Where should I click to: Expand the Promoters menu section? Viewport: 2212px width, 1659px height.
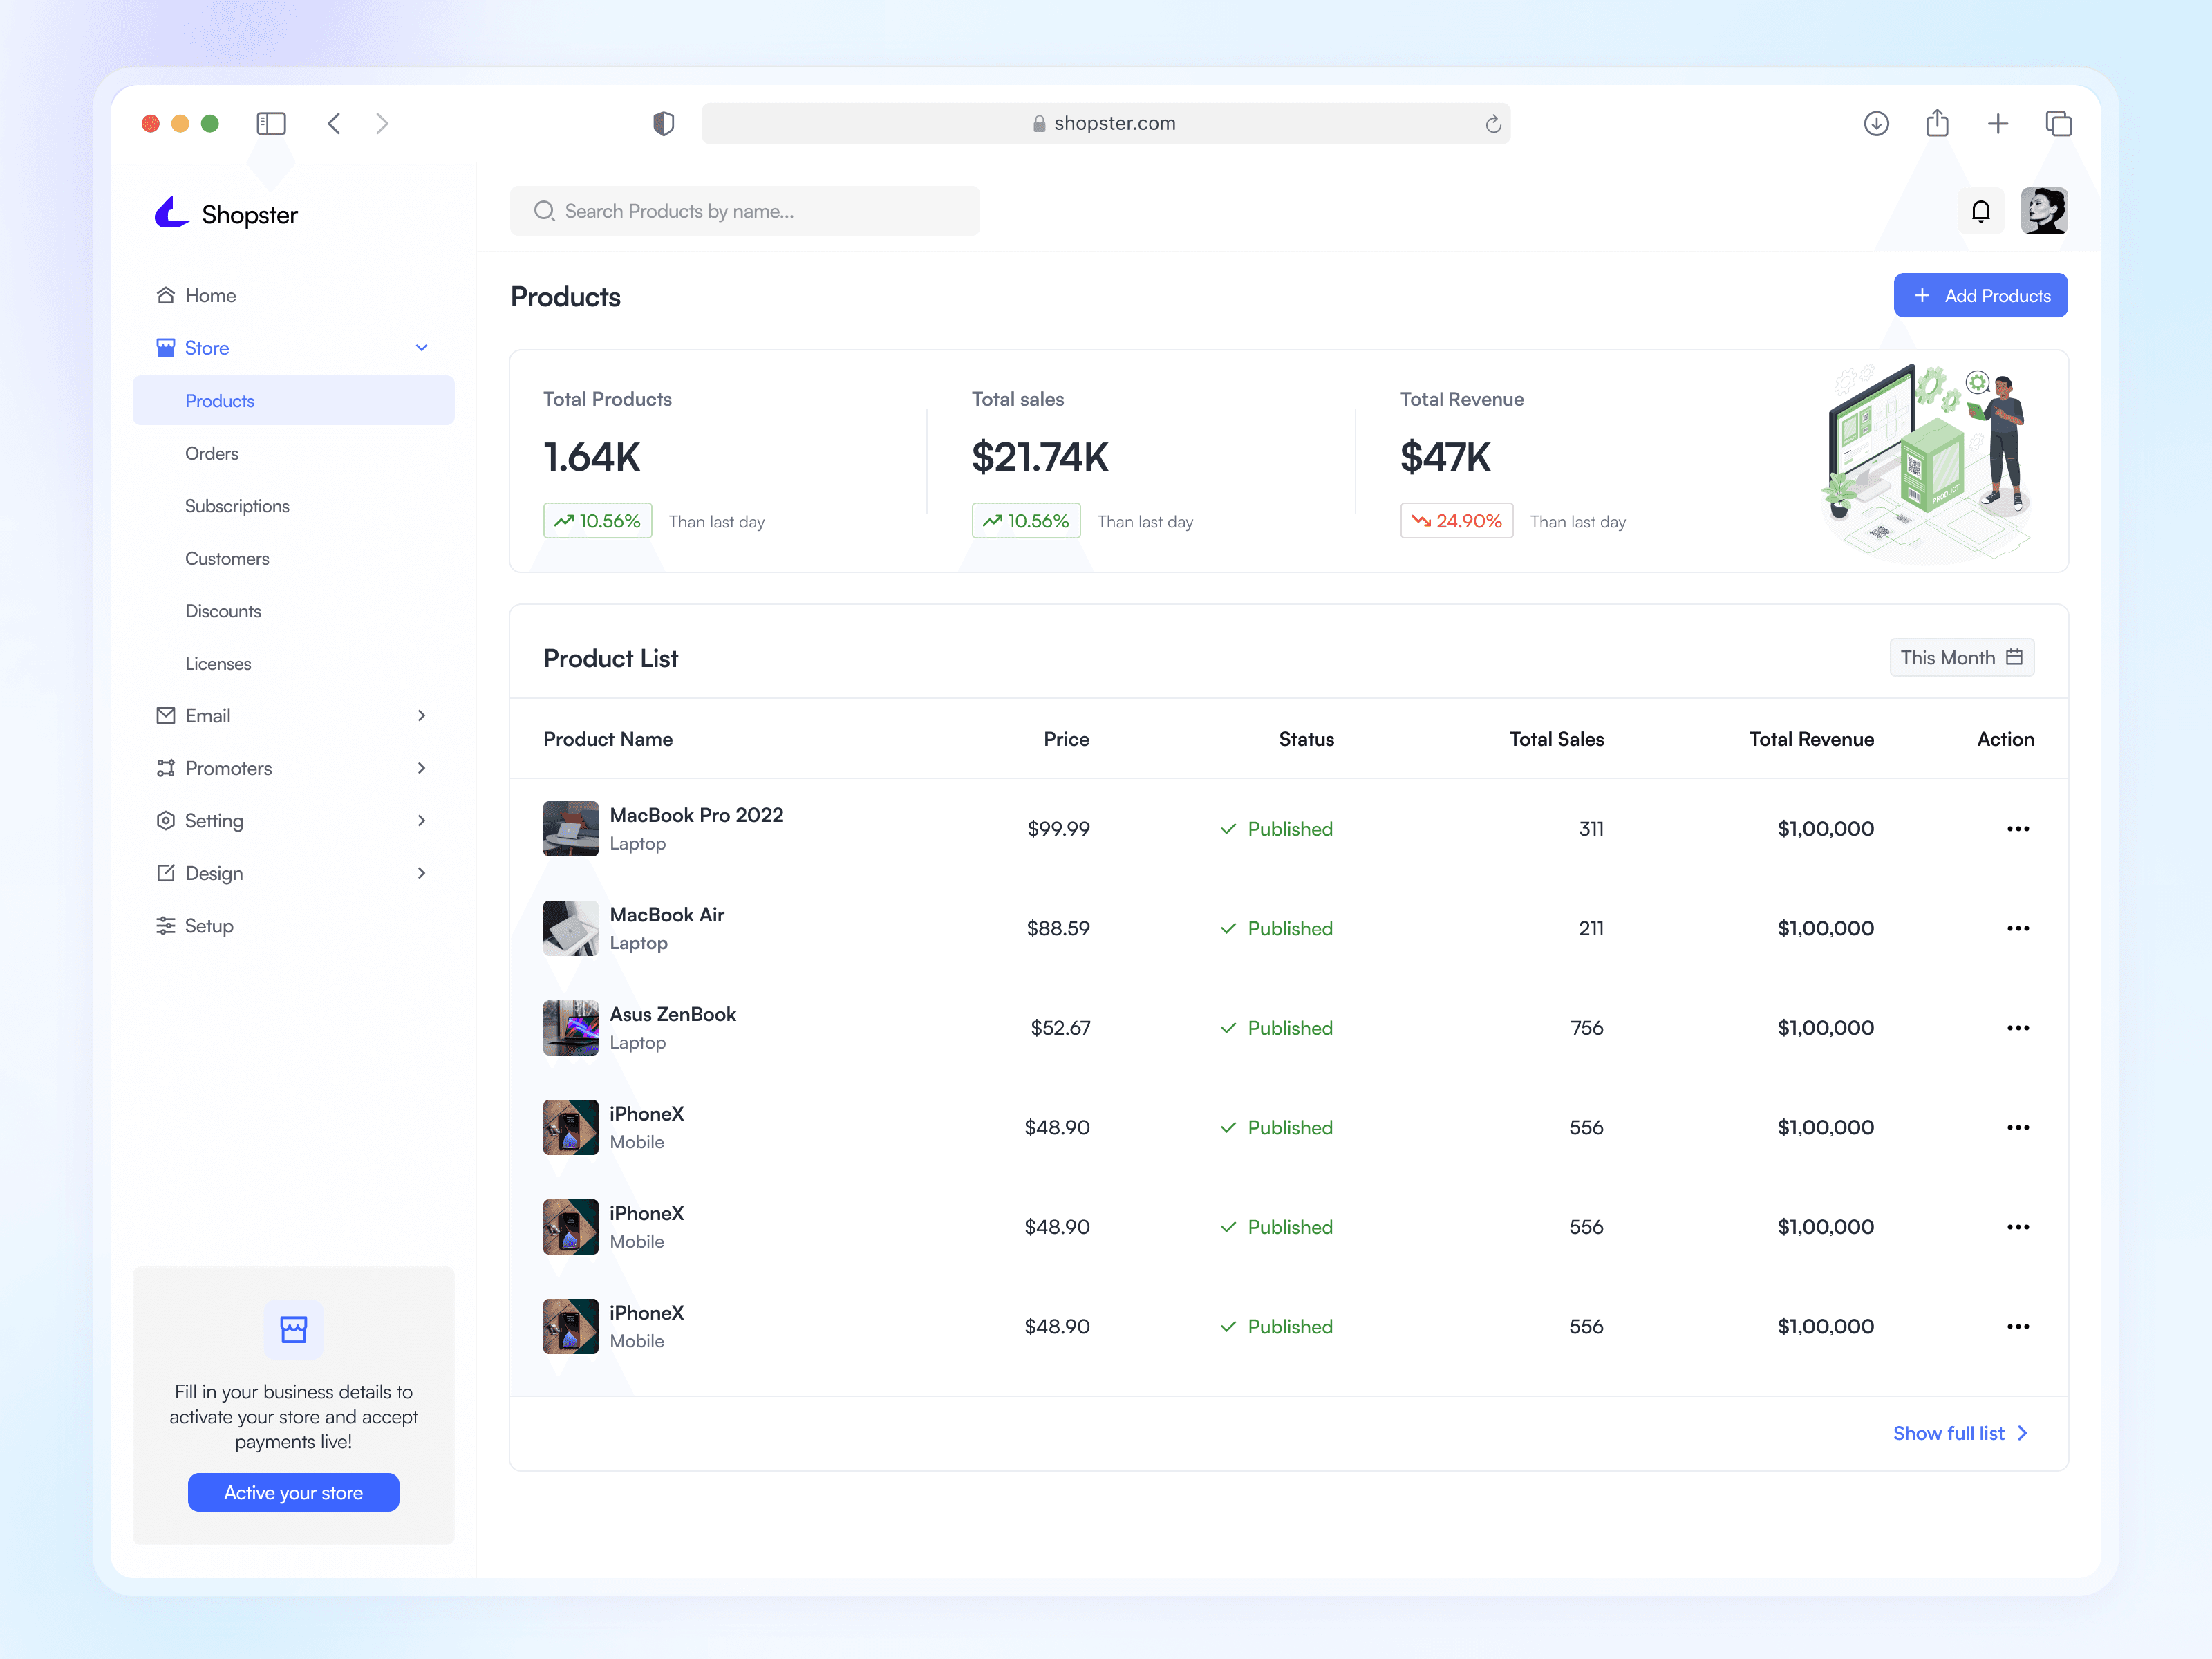point(421,768)
